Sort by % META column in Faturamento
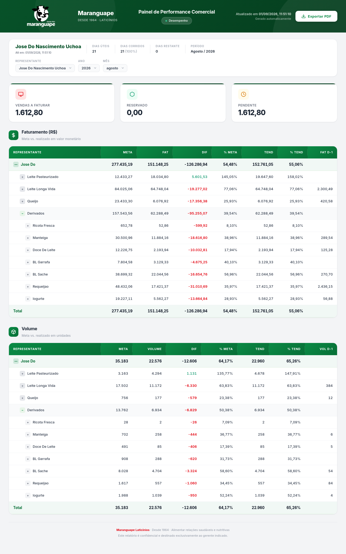Screen dimensions: 346x554 [230, 152]
